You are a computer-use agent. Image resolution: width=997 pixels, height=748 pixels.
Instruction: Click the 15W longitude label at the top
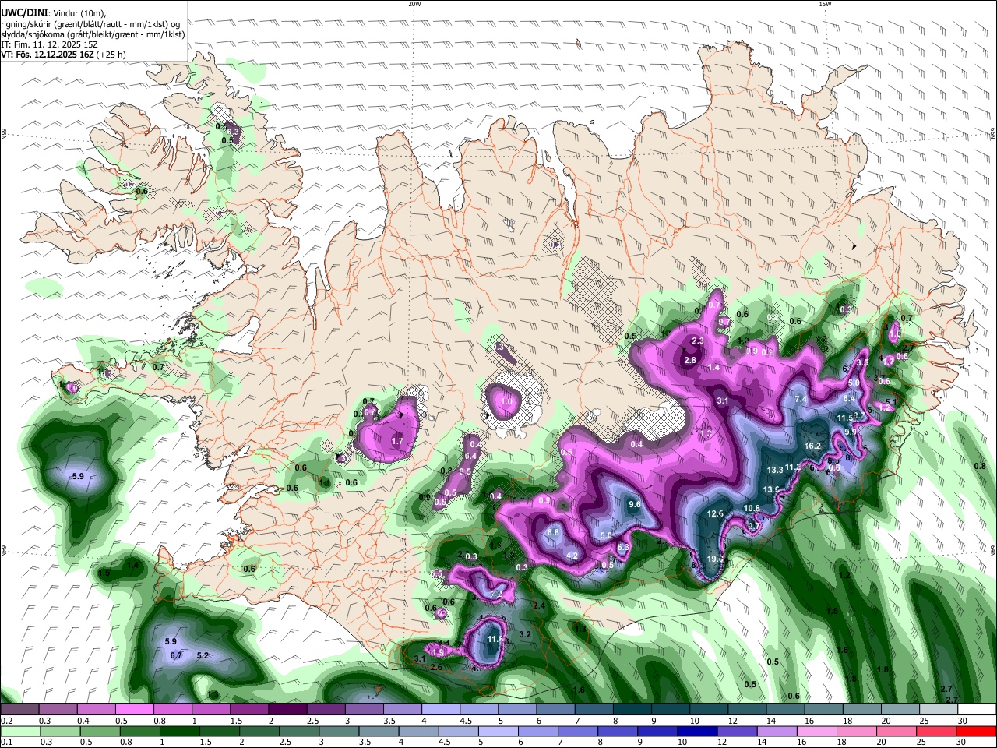click(825, 4)
